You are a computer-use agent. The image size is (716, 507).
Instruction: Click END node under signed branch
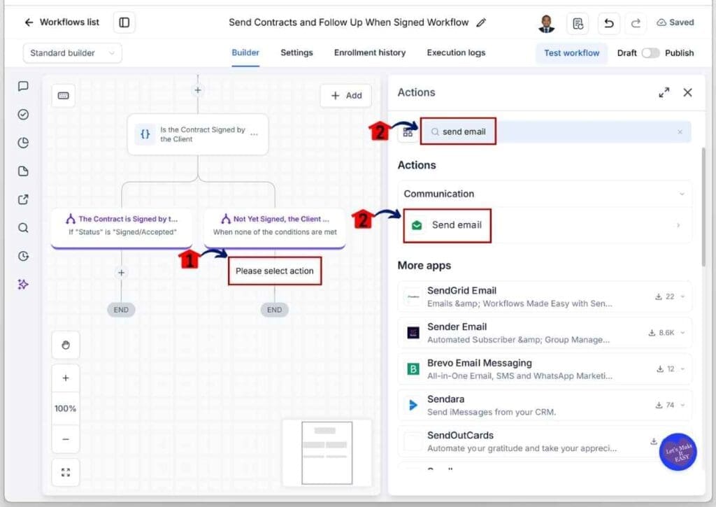tap(121, 310)
